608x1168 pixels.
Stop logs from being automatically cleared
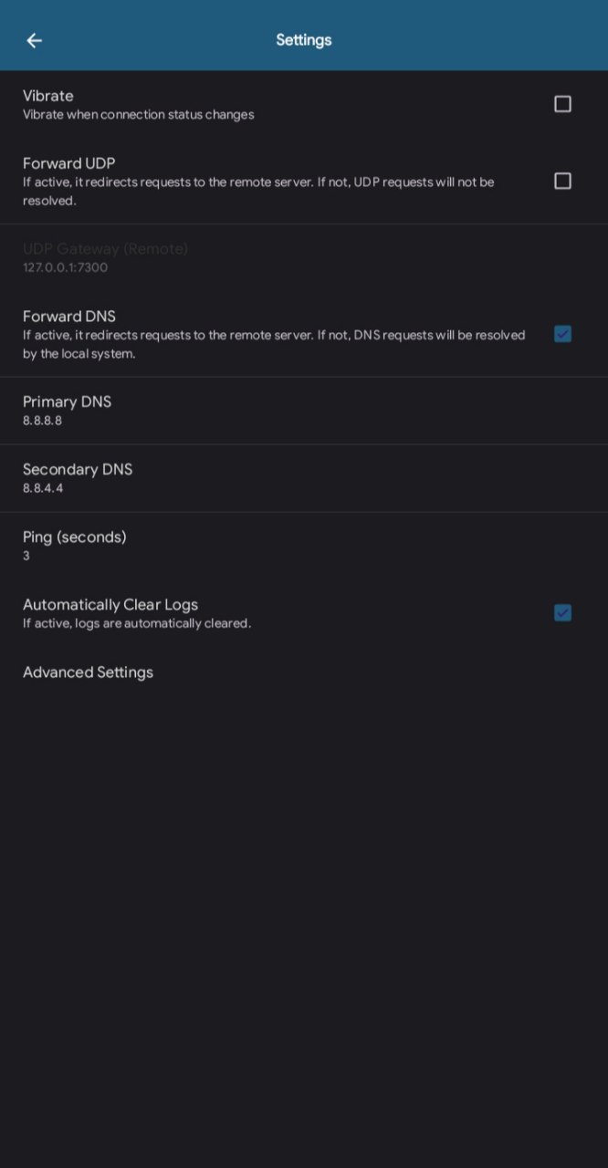pyautogui.click(x=562, y=612)
